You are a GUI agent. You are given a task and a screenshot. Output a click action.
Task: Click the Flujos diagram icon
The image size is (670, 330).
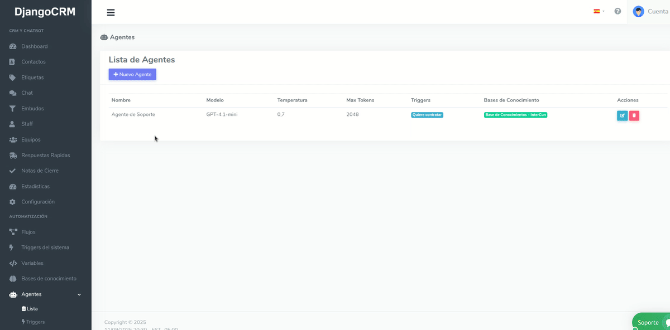pos(13,232)
